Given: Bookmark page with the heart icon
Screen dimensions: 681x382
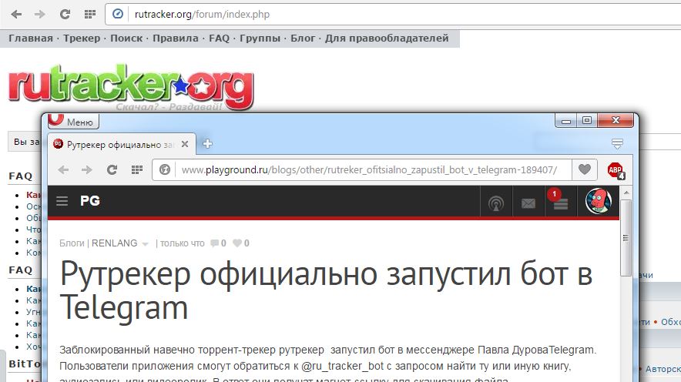Looking at the screenshot, I should 584,169.
